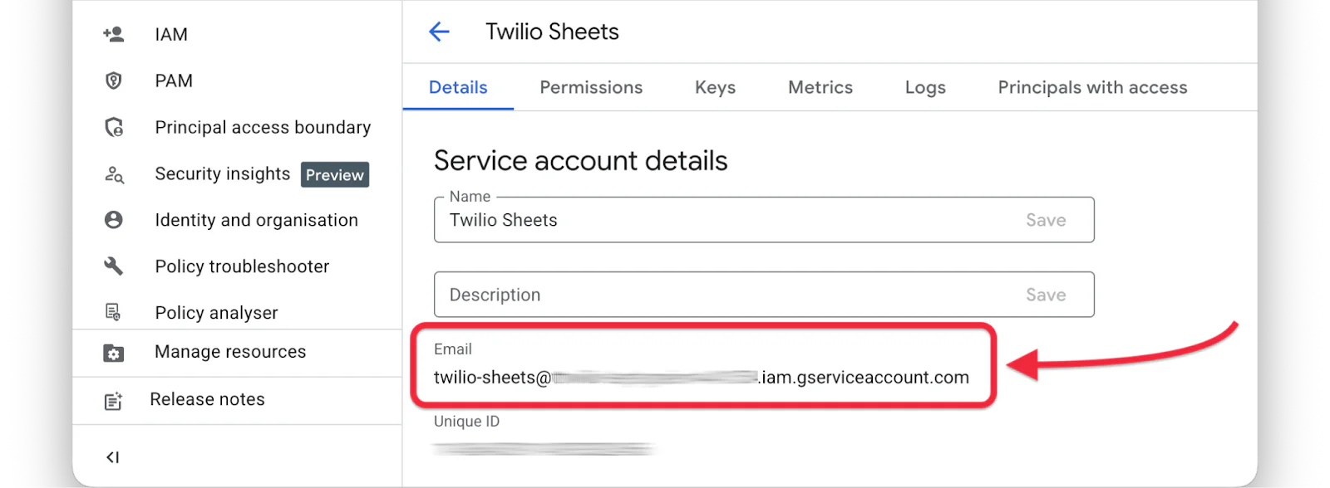Select the Policy troubleshooter wrench icon

(x=114, y=266)
